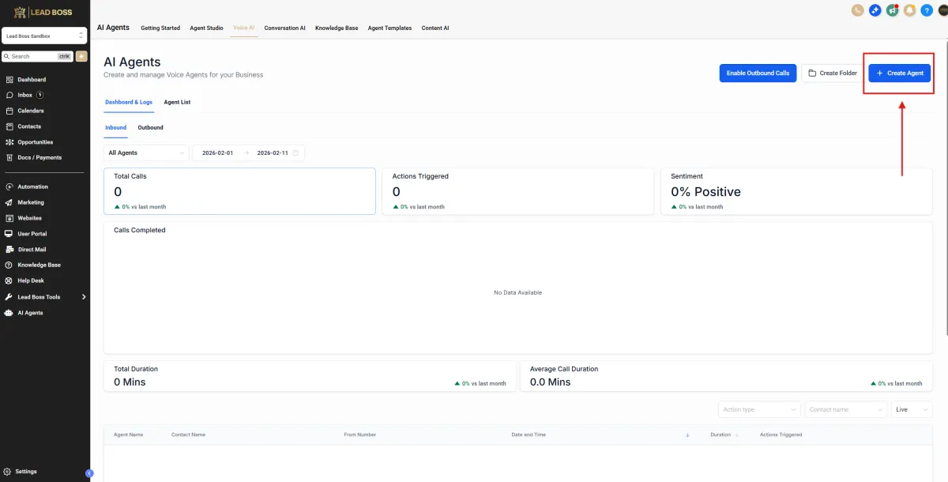Select the Dashboard & Logs tab
Image resolution: width=948 pixels, height=482 pixels.
coord(129,102)
